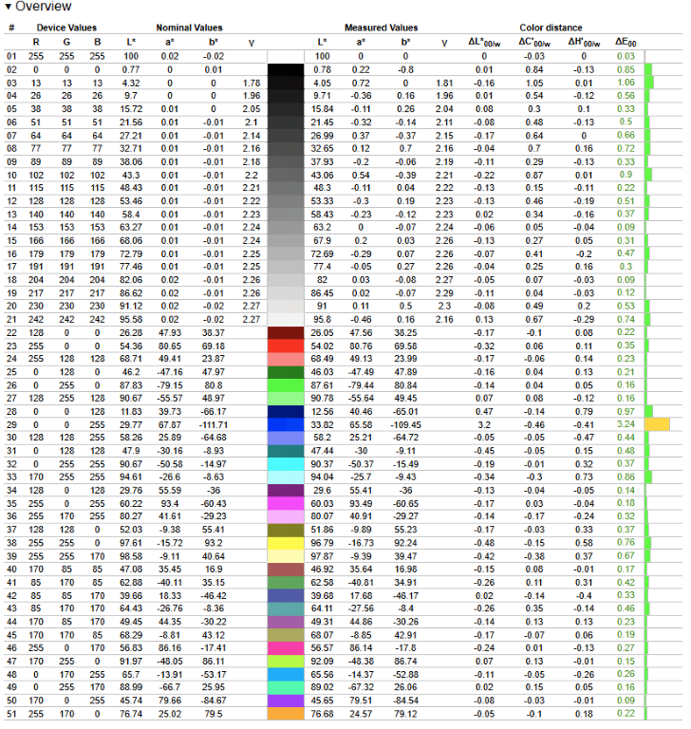Click the yellow ΔE bar for row 29
Viewport: 691px width, 729px height.
657,424
